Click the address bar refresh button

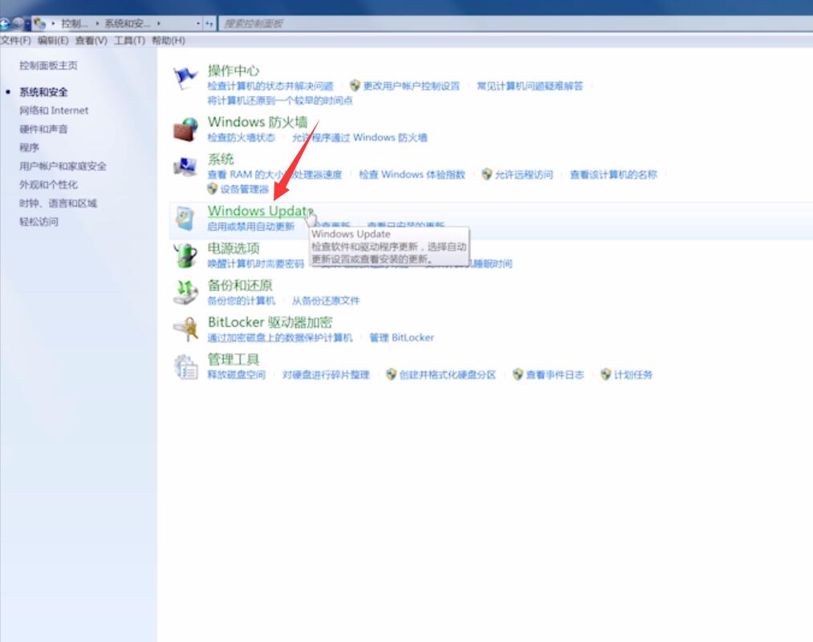[209, 23]
